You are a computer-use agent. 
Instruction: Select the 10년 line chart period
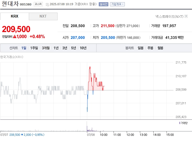(83, 48)
